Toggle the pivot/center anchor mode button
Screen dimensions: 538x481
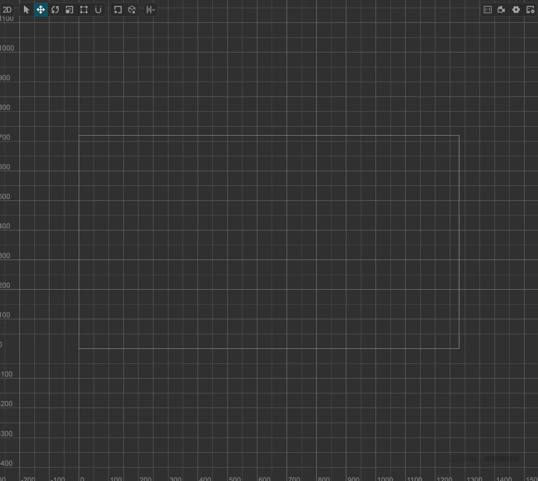tap(118, 10)
